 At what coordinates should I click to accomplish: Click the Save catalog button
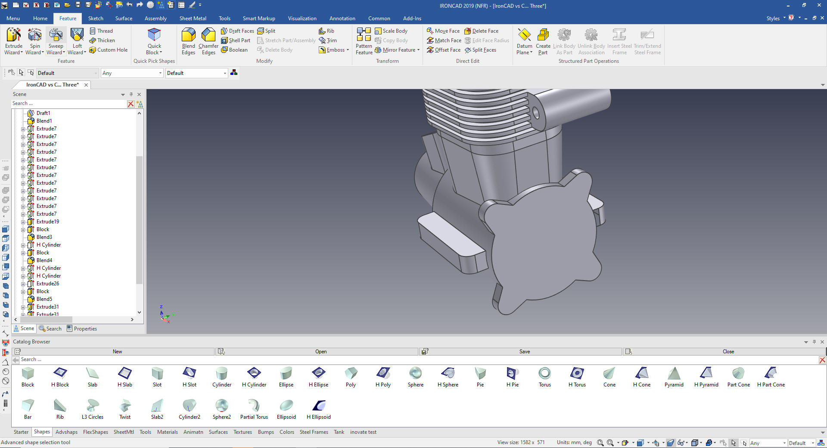click(x=524, y=352)
